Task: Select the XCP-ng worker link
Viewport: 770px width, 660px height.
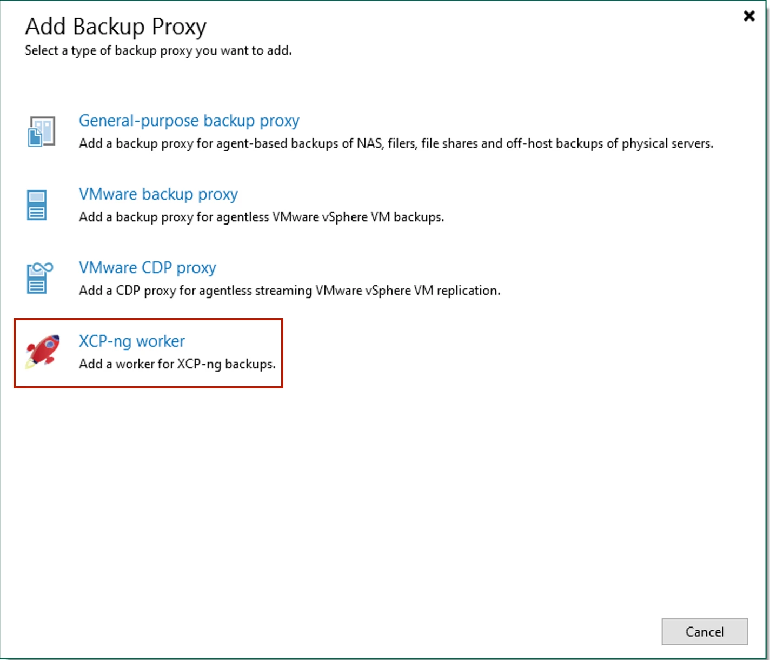Action: 131,341
